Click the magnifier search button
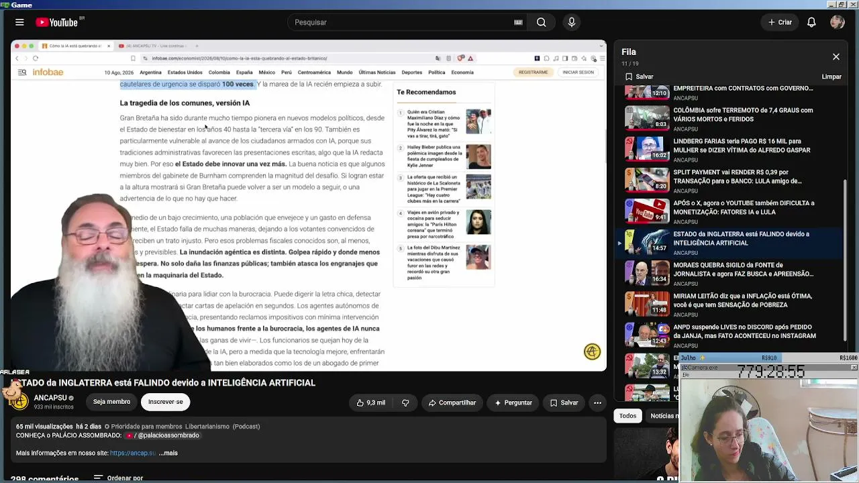The height and width of the screenshot is (483, 859). [541, 22]
